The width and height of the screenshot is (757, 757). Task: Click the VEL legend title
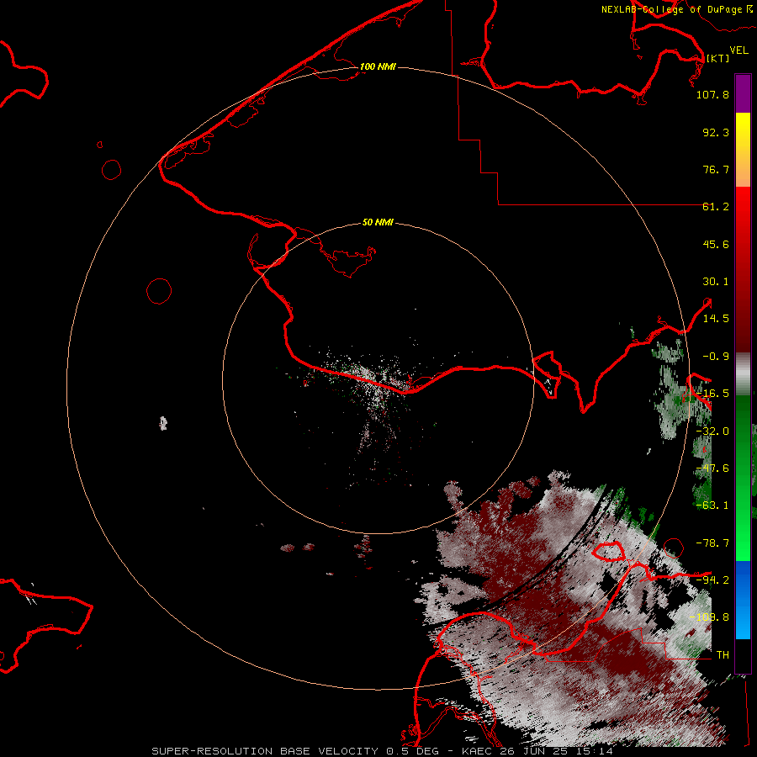[738, 50]
